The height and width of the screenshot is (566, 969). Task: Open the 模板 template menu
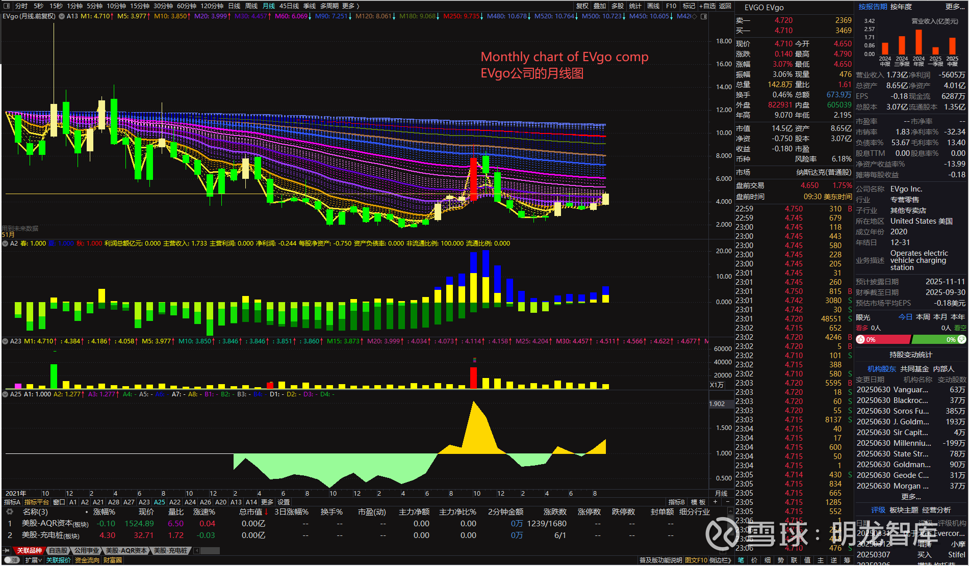pos(698,502)
